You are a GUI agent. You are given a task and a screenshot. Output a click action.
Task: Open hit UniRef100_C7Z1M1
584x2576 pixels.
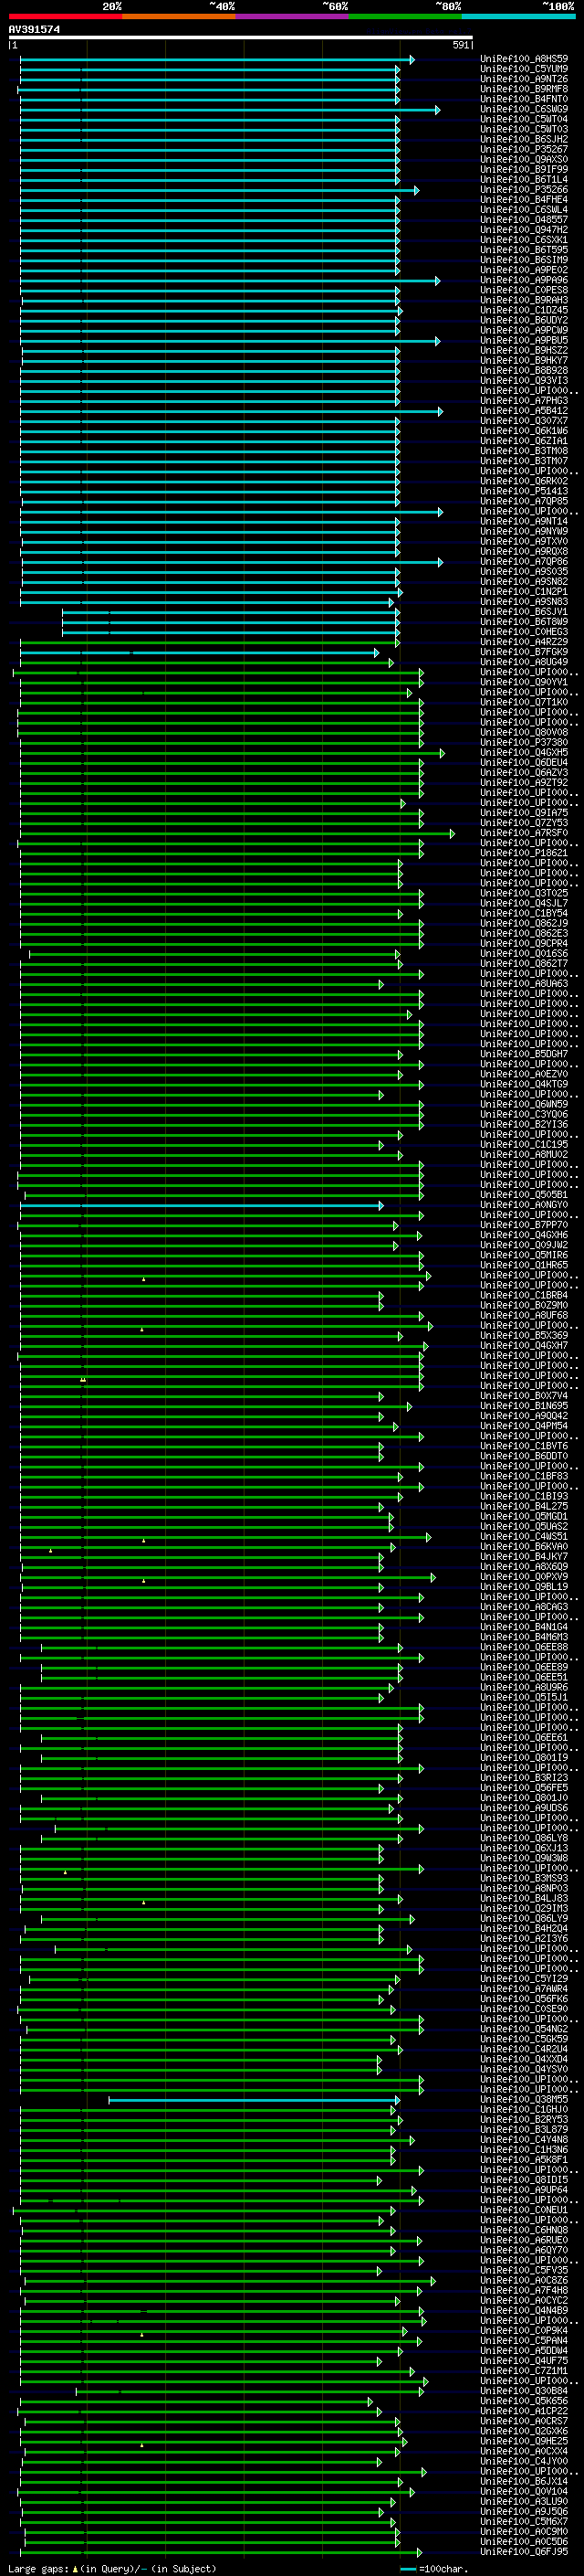[524, 2370]
